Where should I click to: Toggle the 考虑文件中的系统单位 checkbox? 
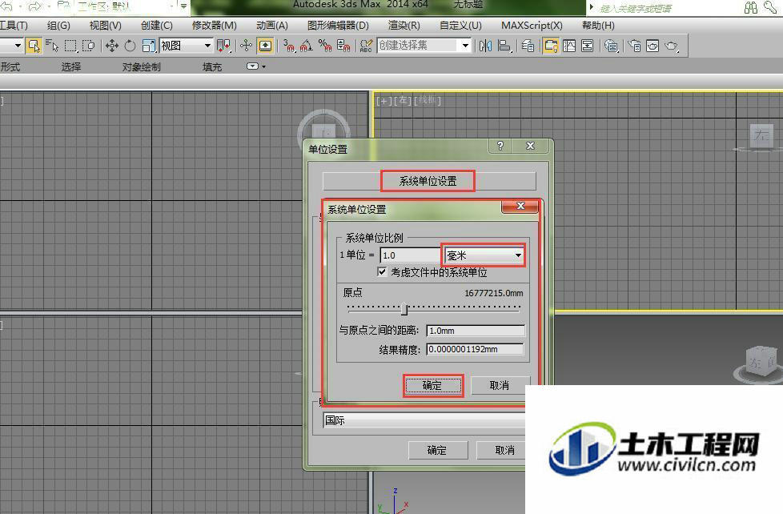(x=382, y=271)
